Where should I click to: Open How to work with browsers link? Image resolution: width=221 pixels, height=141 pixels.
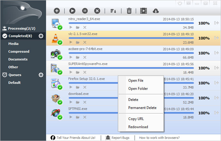coord(159,138)
